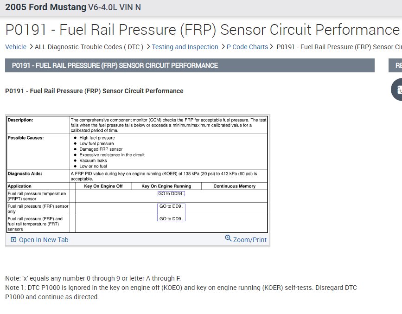Click the chevron right after the Vehicle breadcrumb
This screenshot has width=402, height=314.
point(31,47)
